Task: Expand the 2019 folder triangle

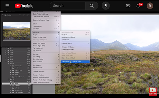Action: tap(6, 52)
